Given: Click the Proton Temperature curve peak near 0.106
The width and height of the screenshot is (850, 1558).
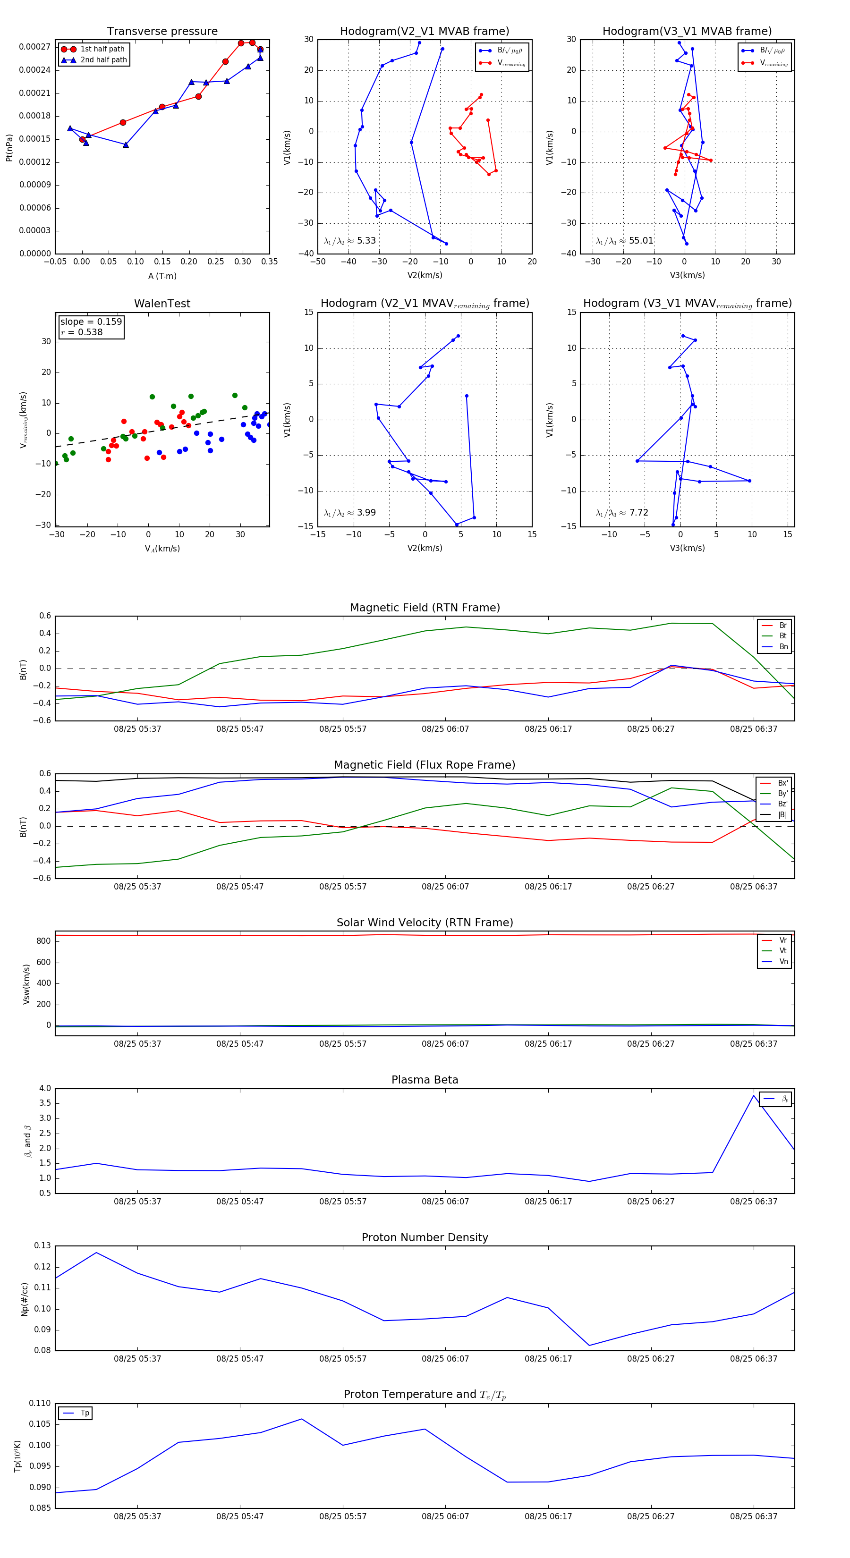Looking at the screenshot, I should 301,1419.
